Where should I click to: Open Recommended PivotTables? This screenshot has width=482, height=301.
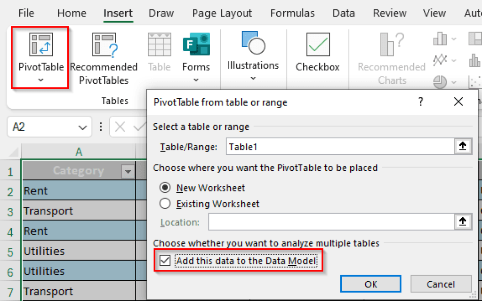[104, 45]
